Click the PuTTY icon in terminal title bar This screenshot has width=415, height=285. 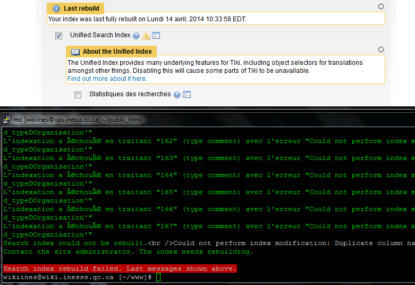click(x=6, y=120)
